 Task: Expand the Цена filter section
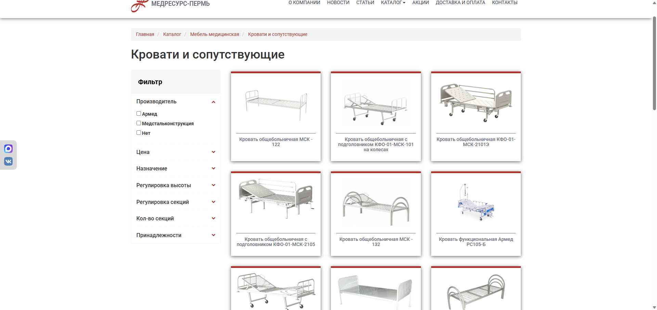tap(176, 152)
